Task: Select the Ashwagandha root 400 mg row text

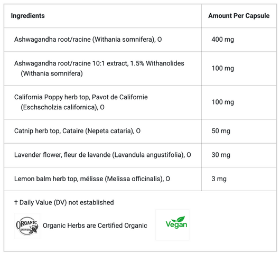Action: click(88, 39)
